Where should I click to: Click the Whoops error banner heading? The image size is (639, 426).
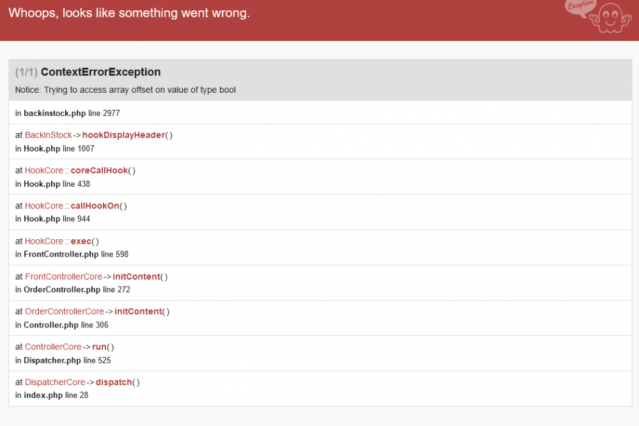pos(130,13)
